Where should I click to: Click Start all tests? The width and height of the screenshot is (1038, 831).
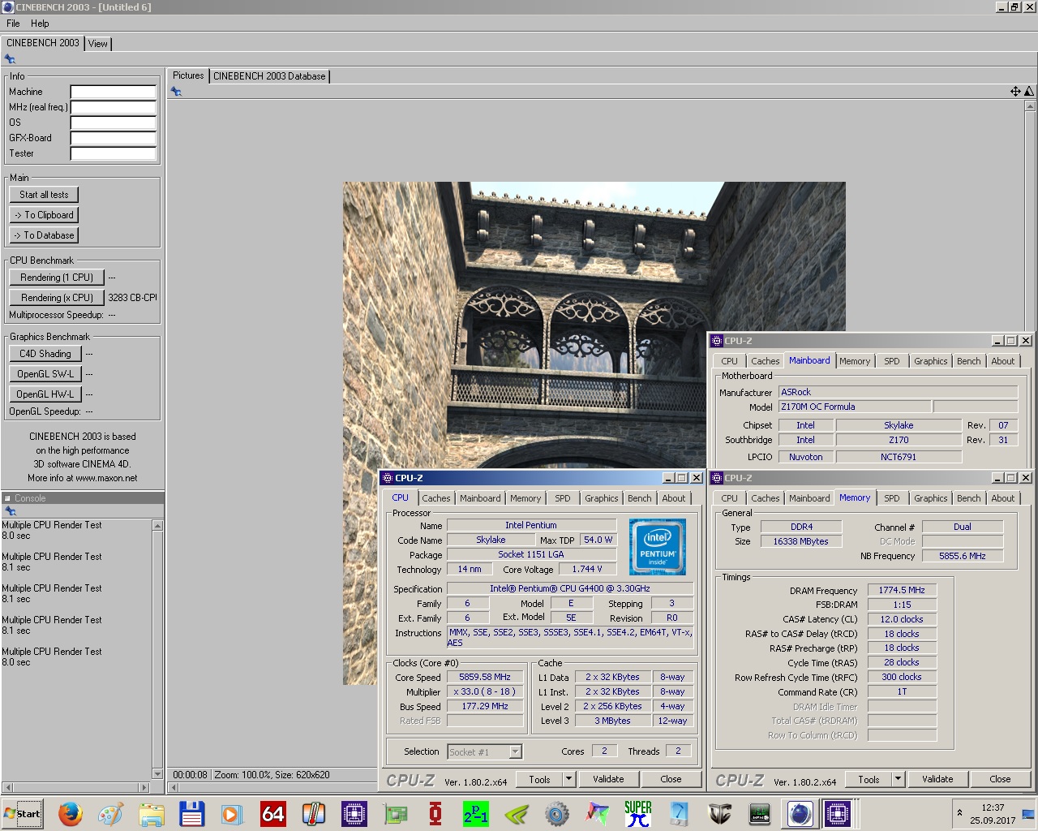[45, 195]
